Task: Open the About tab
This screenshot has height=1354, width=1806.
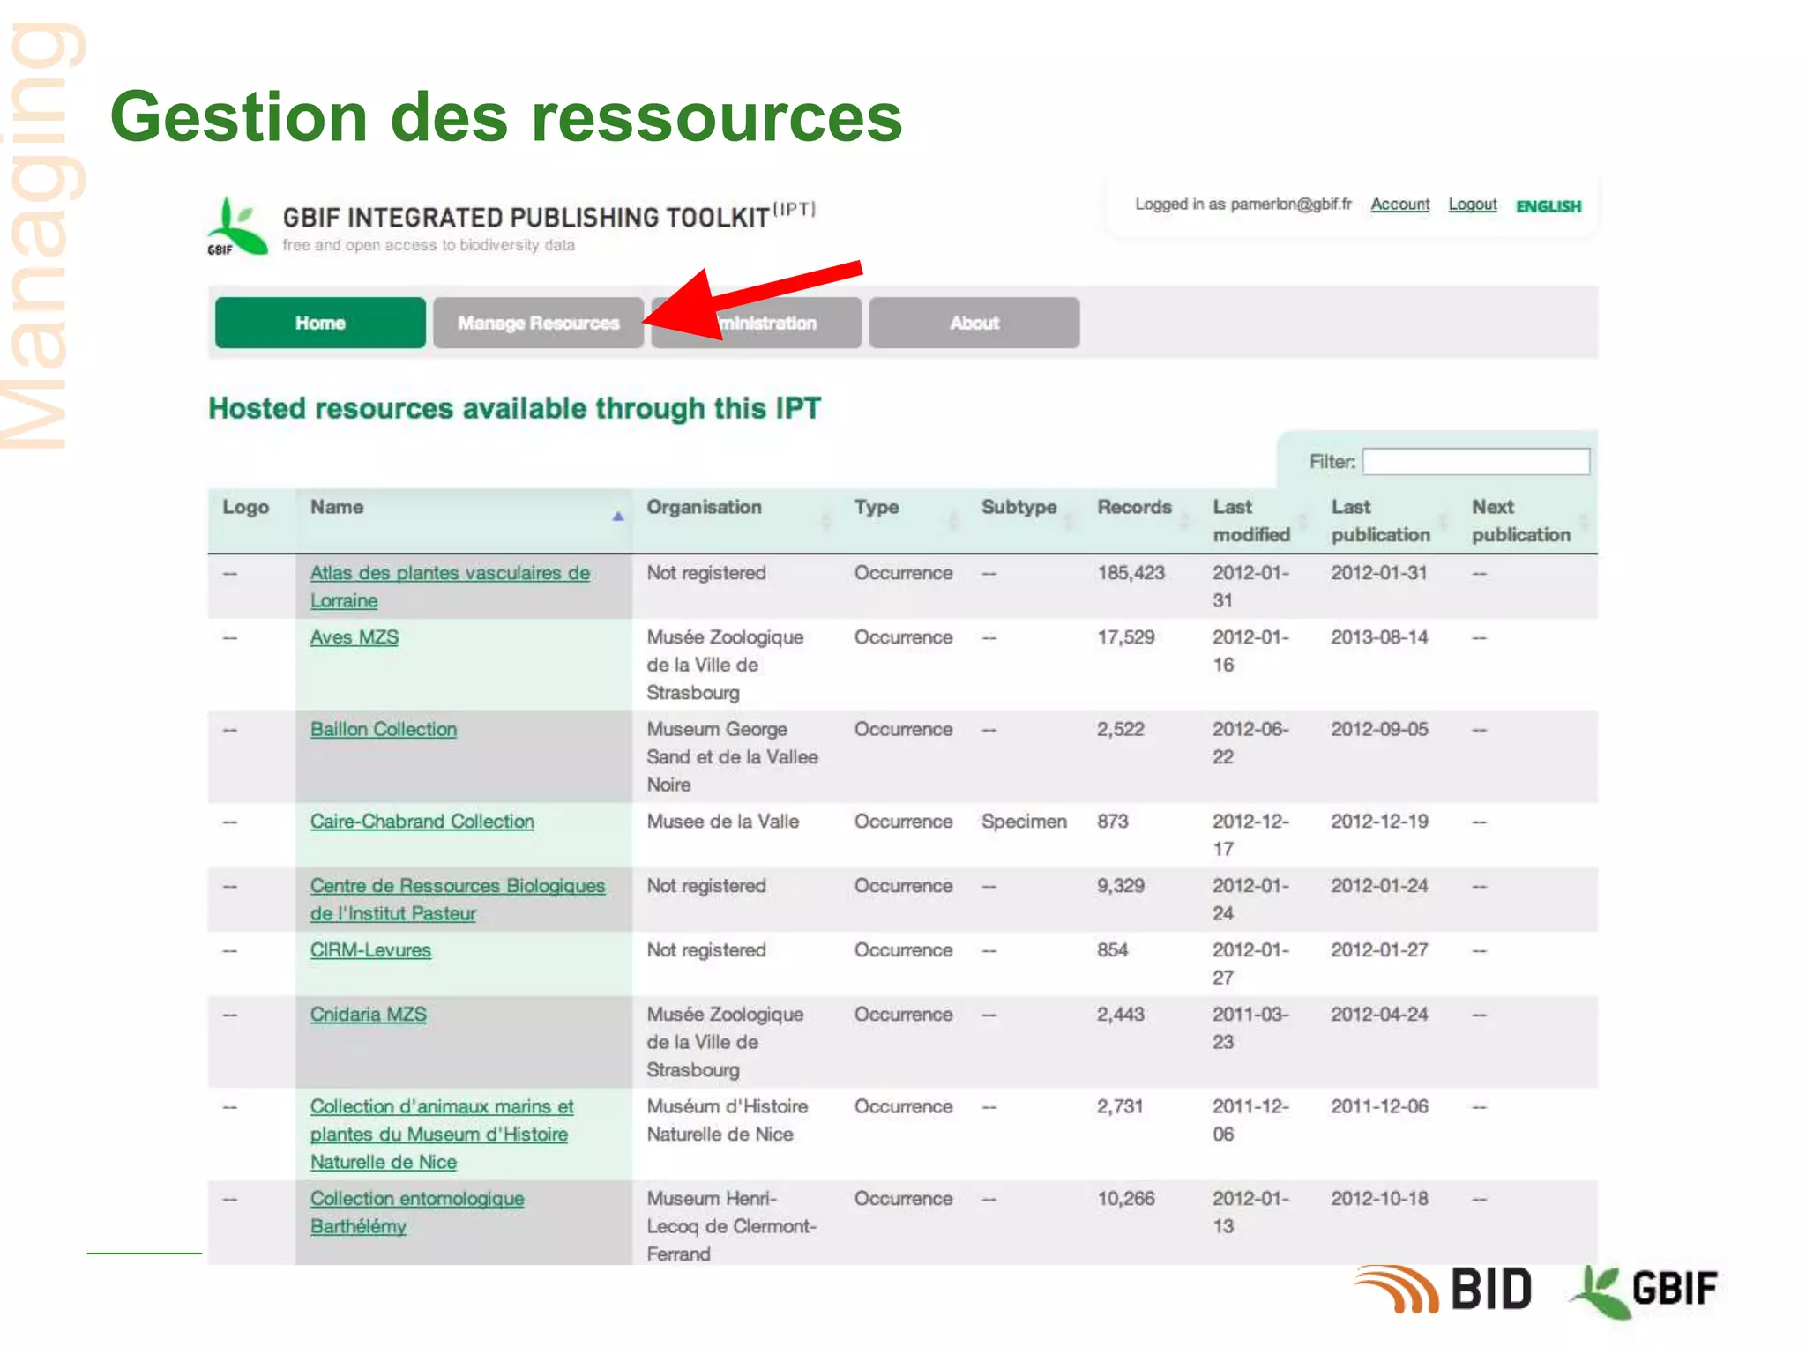Action: 974,323
